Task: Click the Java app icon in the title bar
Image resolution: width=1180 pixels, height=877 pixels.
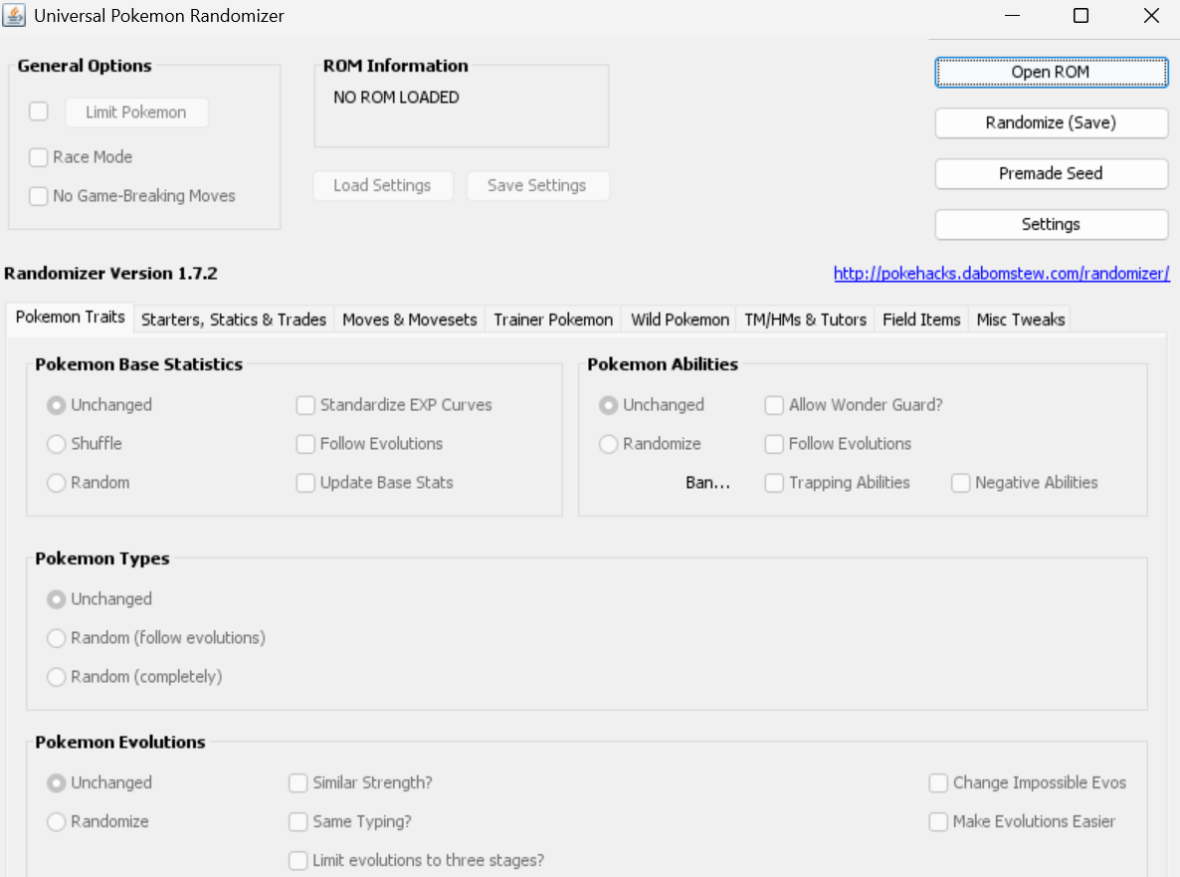Action: 14,15
